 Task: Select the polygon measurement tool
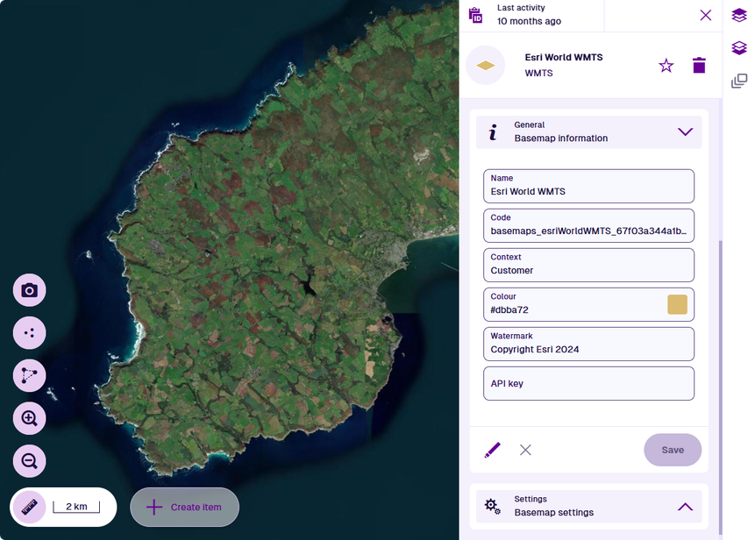(29, 375)
